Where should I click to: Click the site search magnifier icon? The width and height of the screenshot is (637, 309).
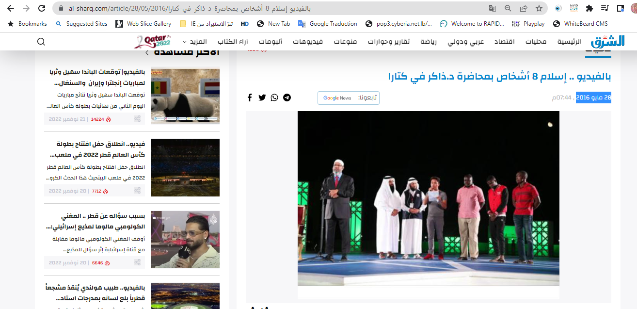point(41,42)
